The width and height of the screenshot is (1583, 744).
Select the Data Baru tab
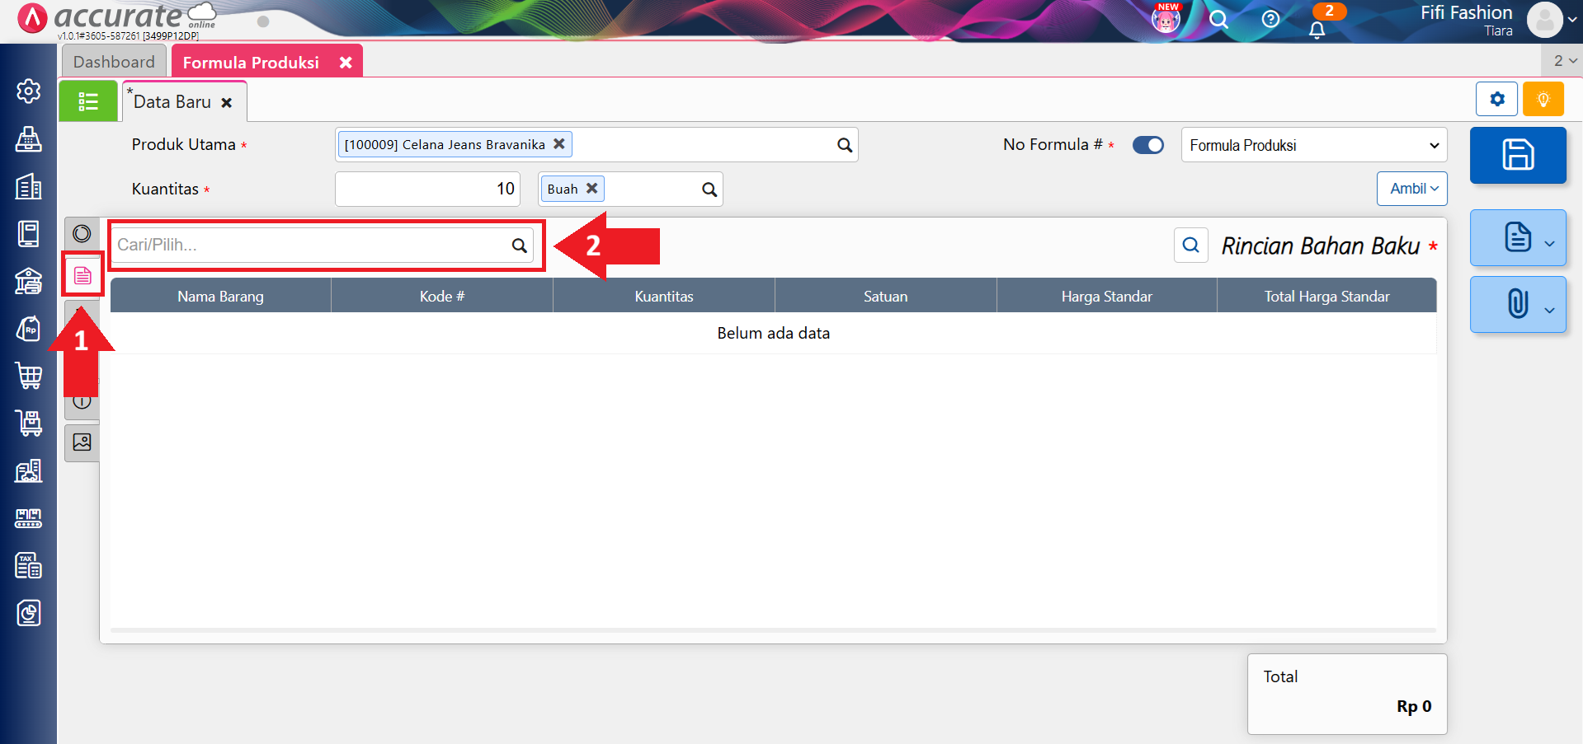pyautogui.click(x=172, y=102)
